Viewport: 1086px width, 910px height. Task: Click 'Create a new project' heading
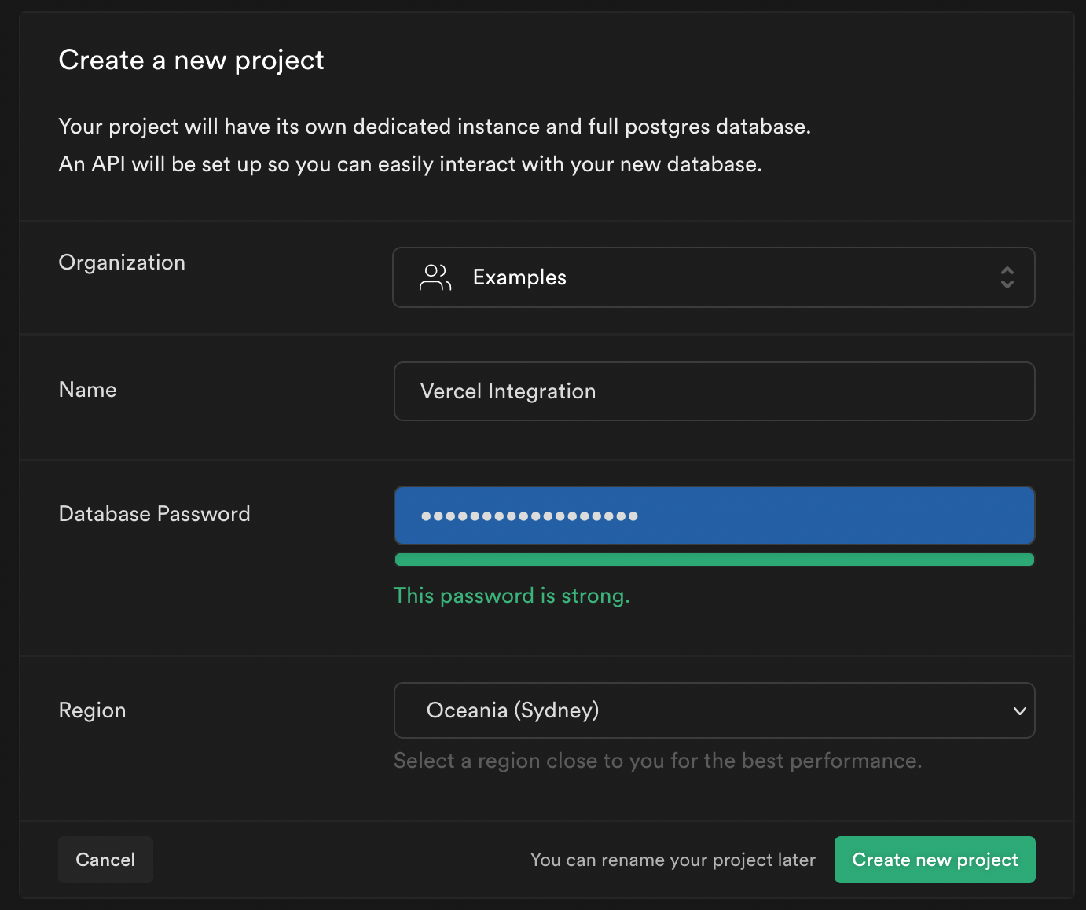tap(191, 61)
